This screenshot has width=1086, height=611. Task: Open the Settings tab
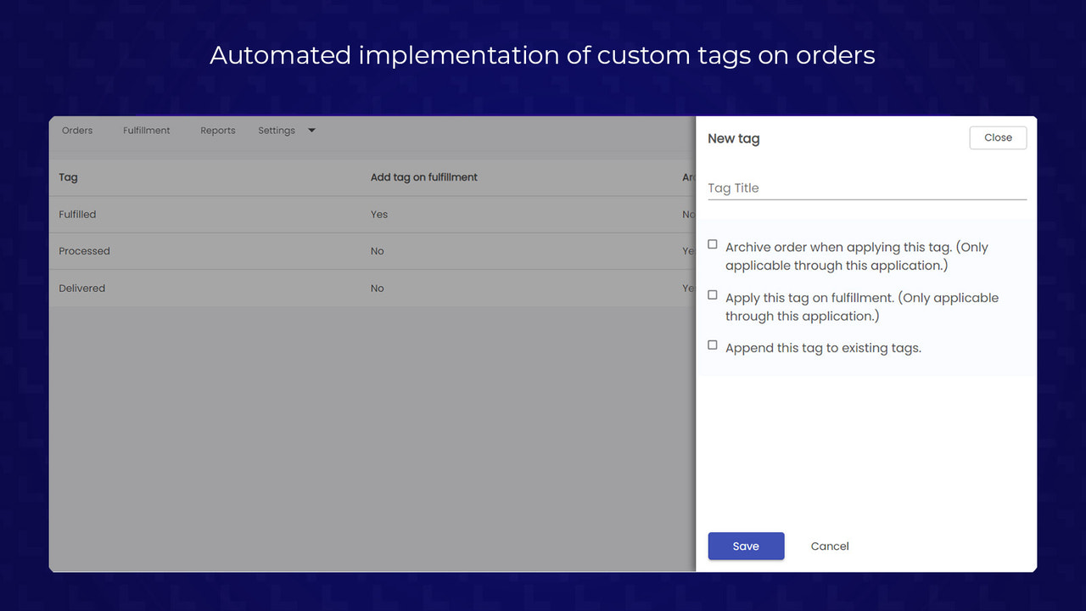tap(276, 130)
